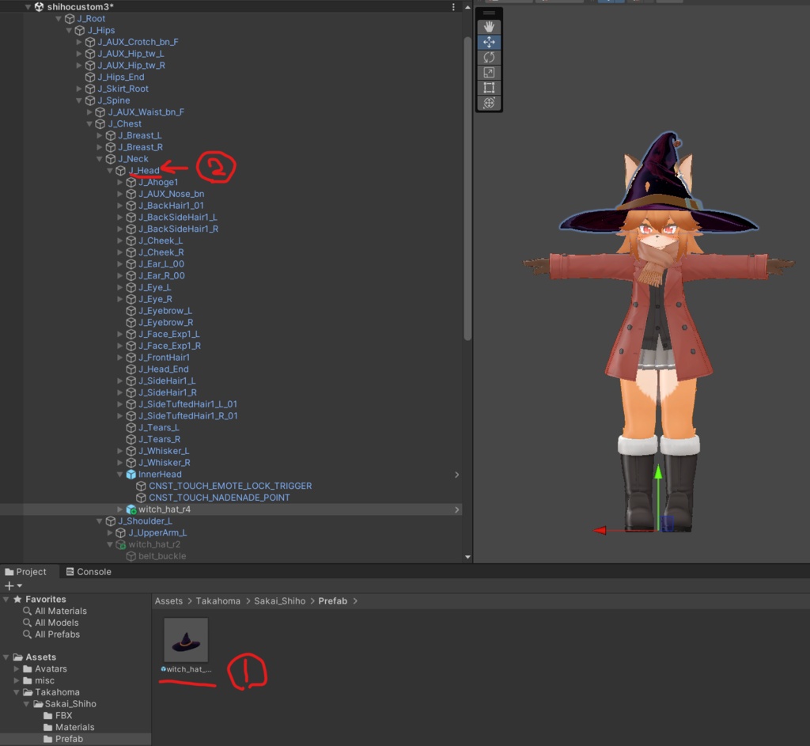The height and width of the screenshot is (746, 810).
Task: Select J_Tears_R in hierarchy
Action: (159, 439)
